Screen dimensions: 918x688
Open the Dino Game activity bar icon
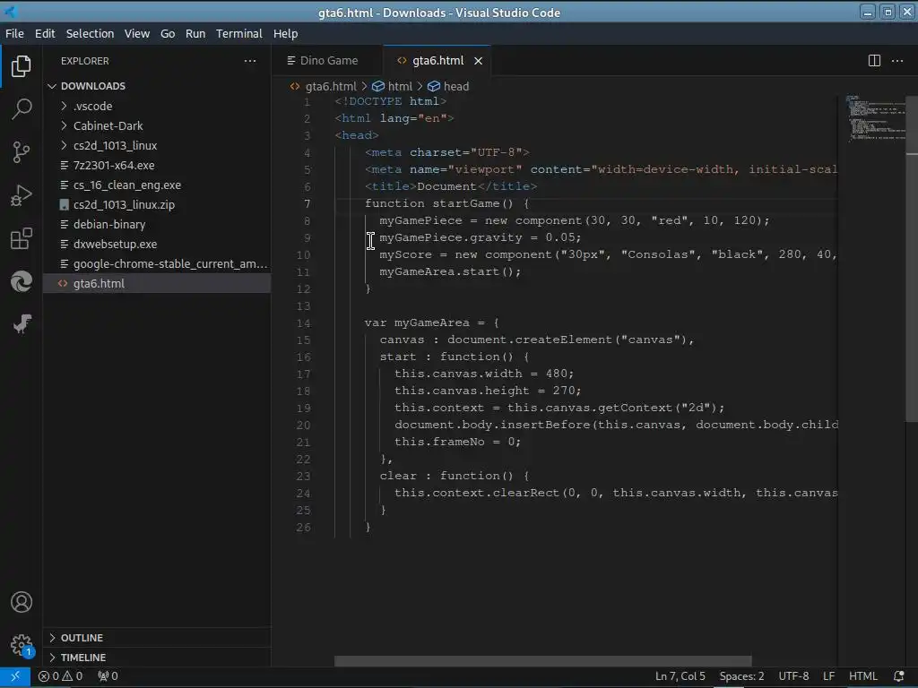point(22,323)
